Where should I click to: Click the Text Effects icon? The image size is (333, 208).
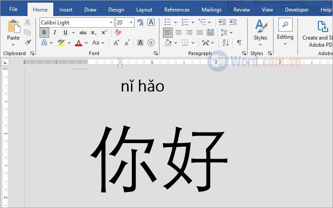pos(44,43)
